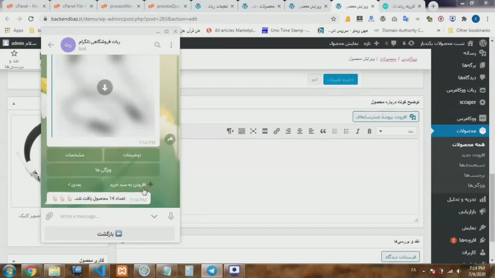Insert a link with the chain icon
The width and height of the screenshot is (495, 278).
coord(277,131)
